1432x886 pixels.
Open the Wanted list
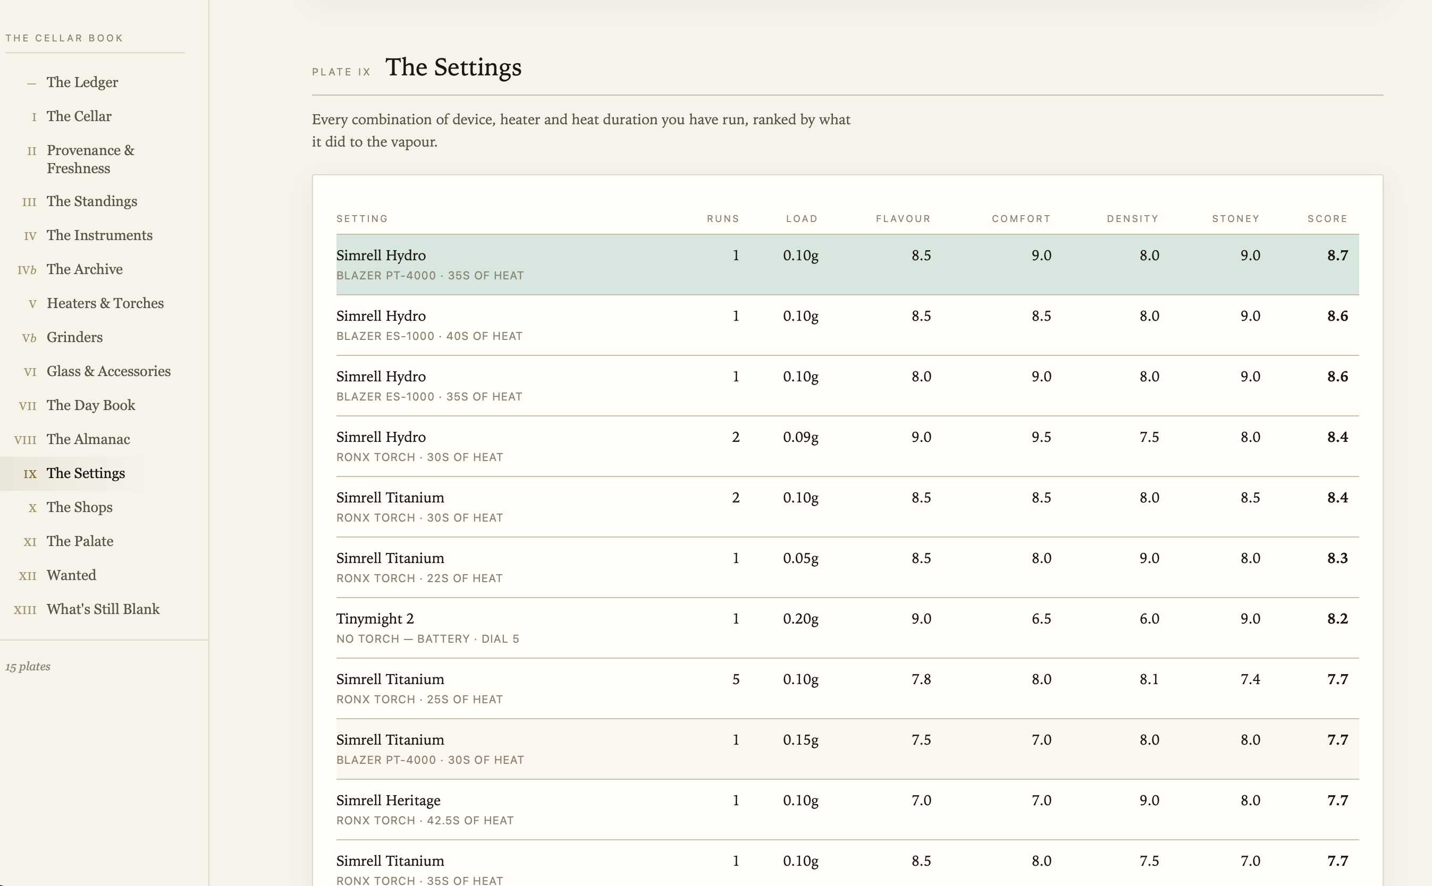pos(71,575)
